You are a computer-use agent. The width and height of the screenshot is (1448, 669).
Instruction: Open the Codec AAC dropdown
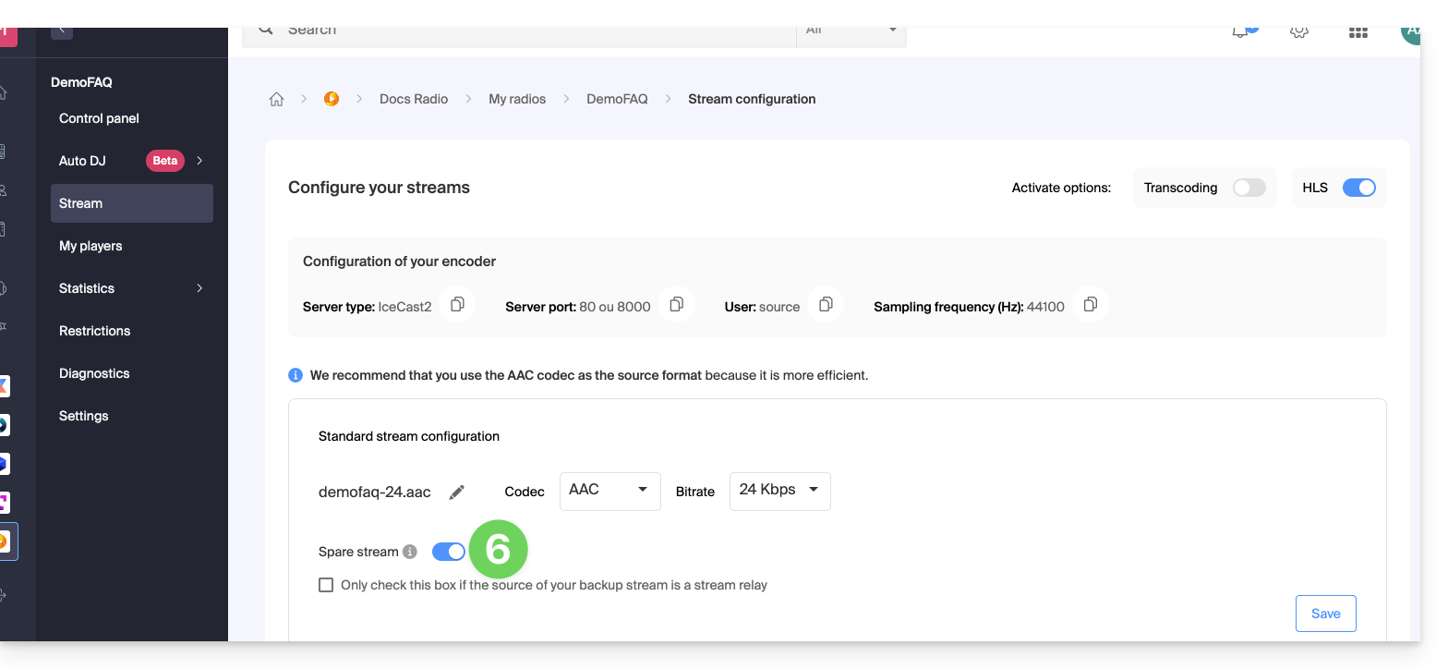609,491
